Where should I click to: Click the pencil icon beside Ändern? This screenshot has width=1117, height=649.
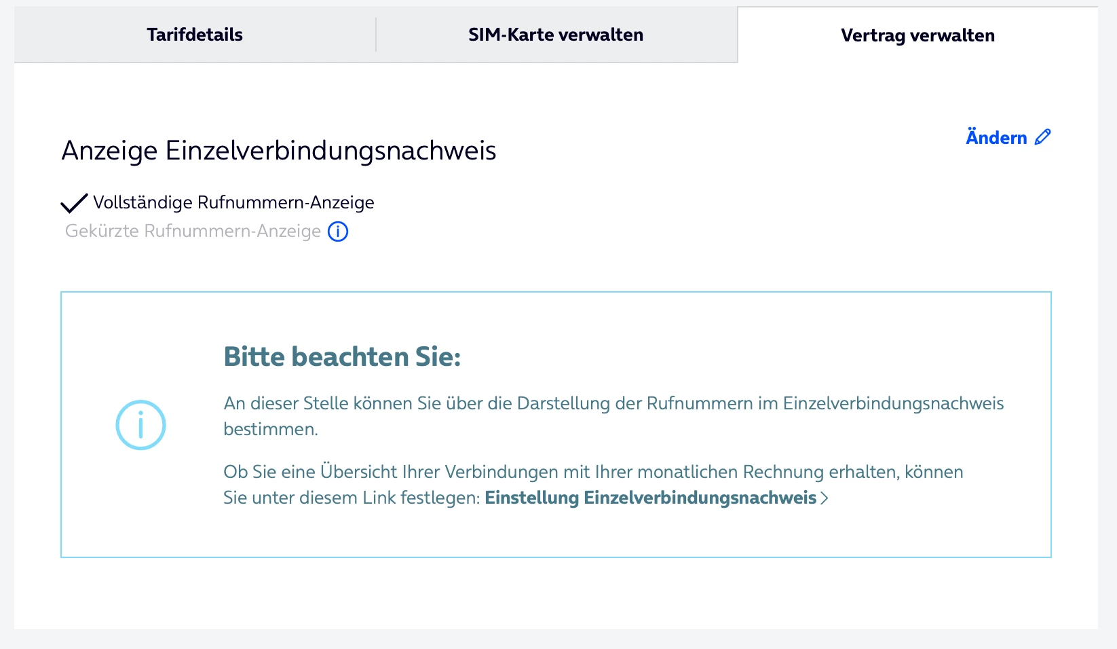1043,137
